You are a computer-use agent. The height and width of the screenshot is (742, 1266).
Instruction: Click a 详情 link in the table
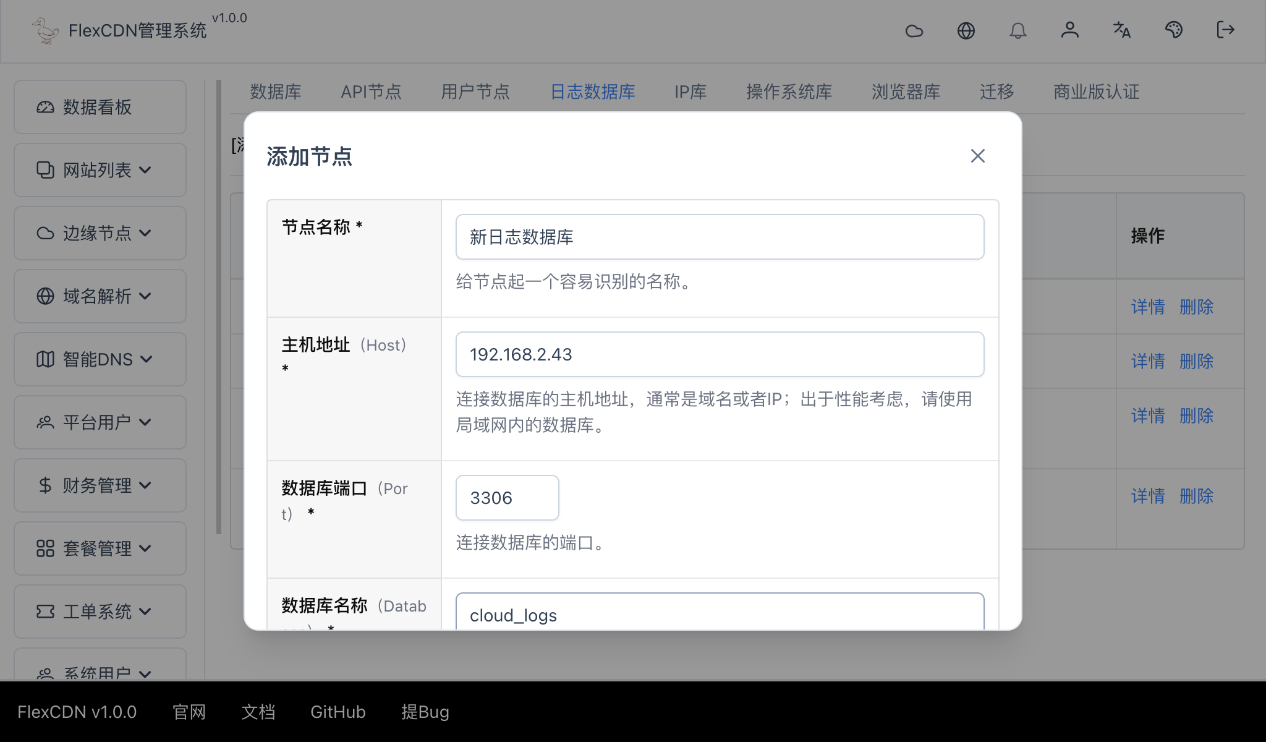[1147, 307]
